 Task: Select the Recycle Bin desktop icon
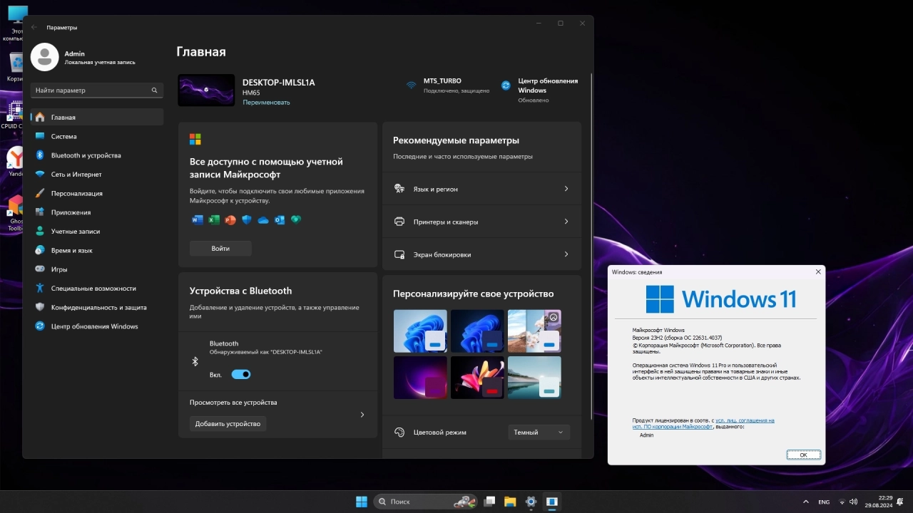point(16,63)
